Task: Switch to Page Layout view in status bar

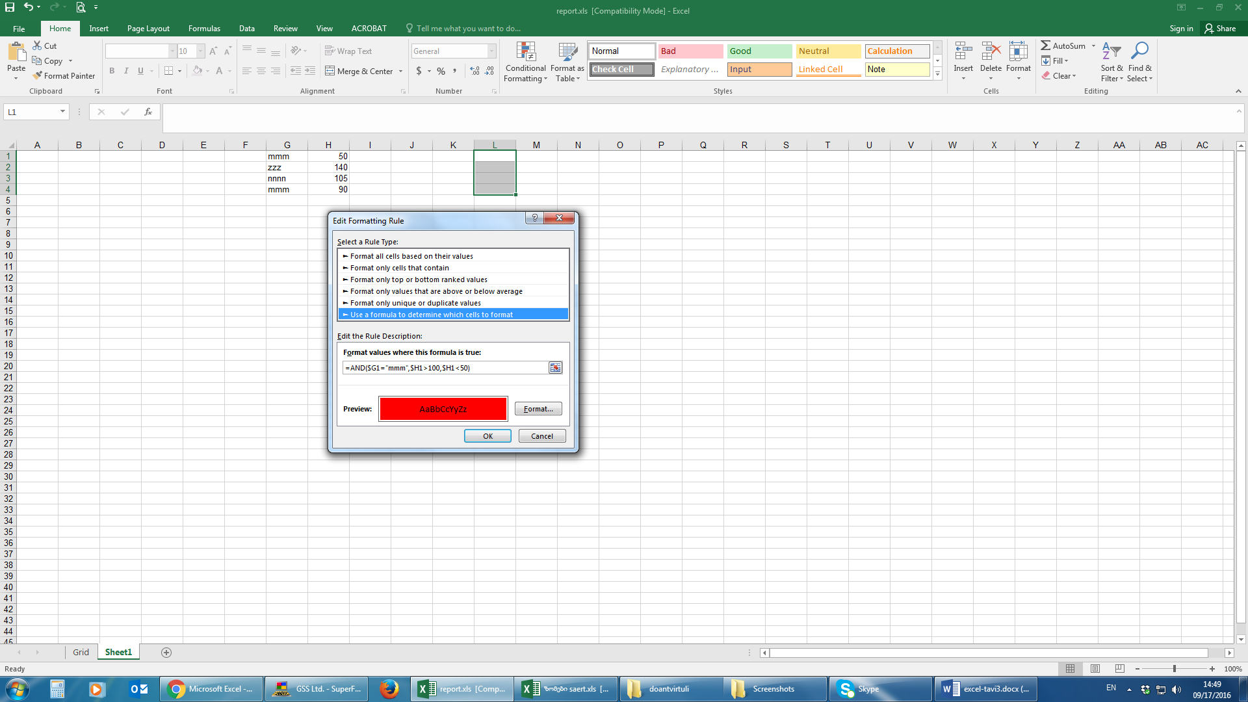Action: click(x=1095, y=669)
